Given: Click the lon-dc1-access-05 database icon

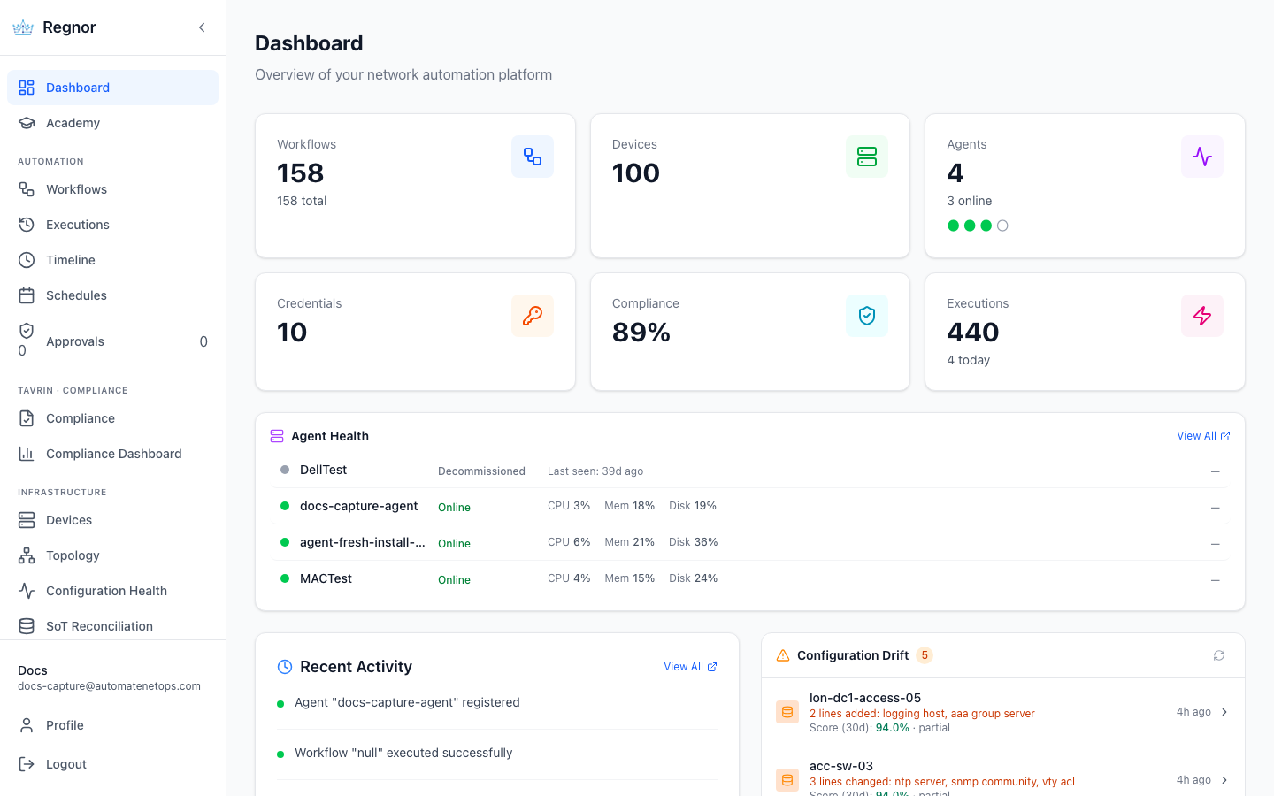Looking at the screenshot, I should coord(787,712).
